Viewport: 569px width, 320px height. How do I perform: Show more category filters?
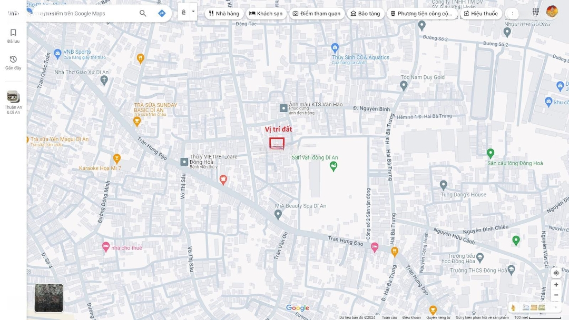coord(512,14)
